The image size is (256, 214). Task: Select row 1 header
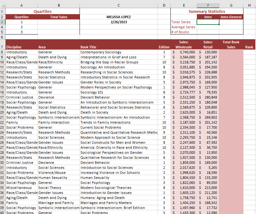[x=3, y=12]
